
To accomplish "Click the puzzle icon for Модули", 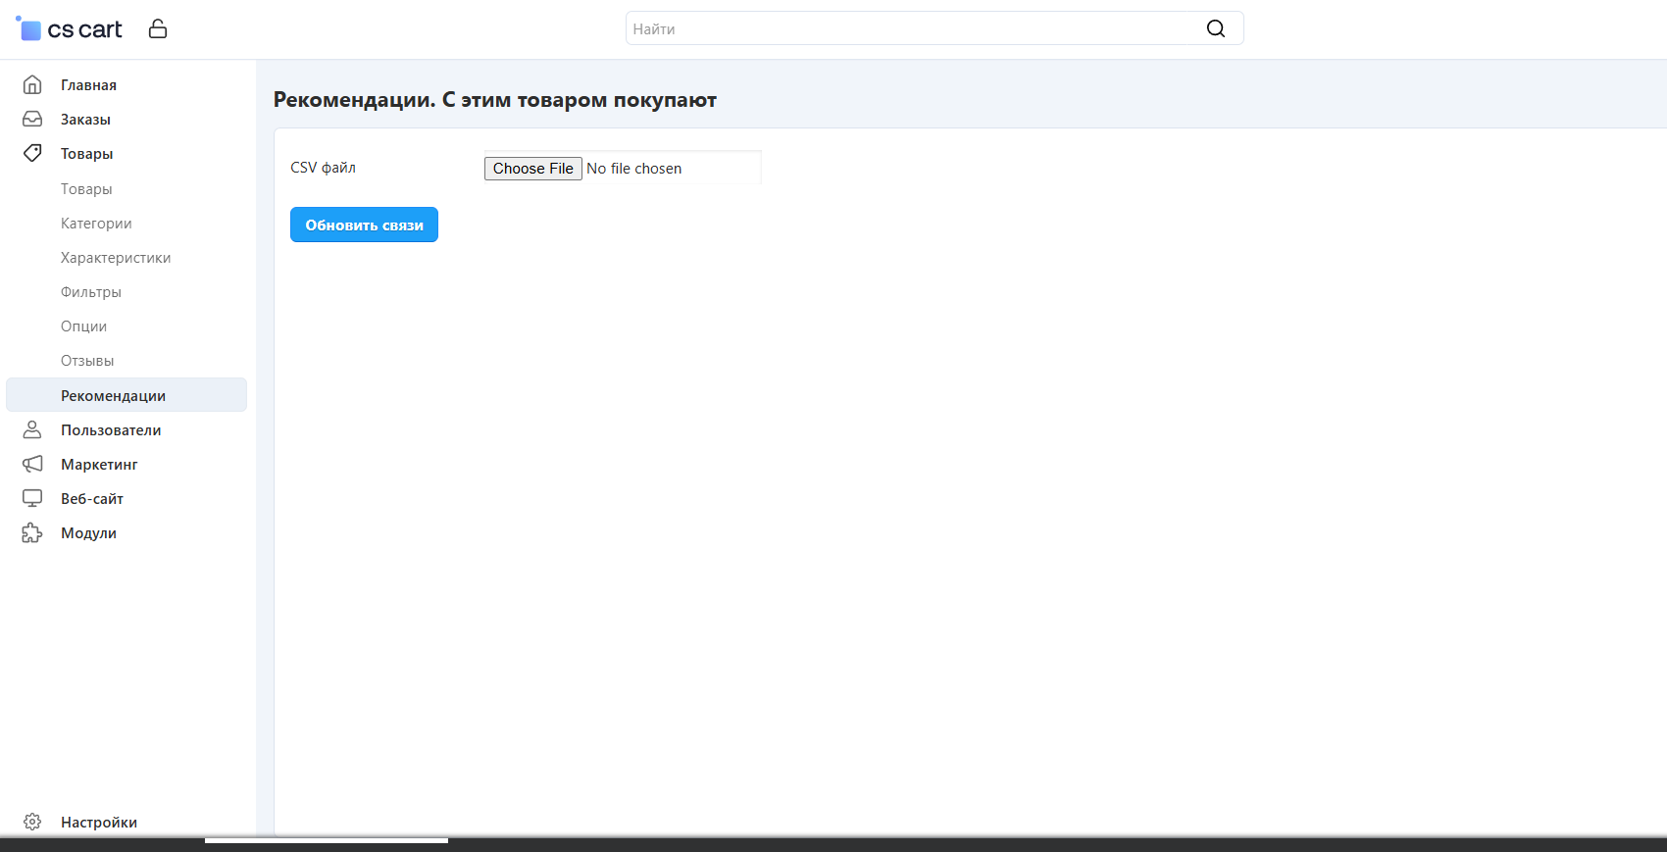I will click(x=32, y=532).
